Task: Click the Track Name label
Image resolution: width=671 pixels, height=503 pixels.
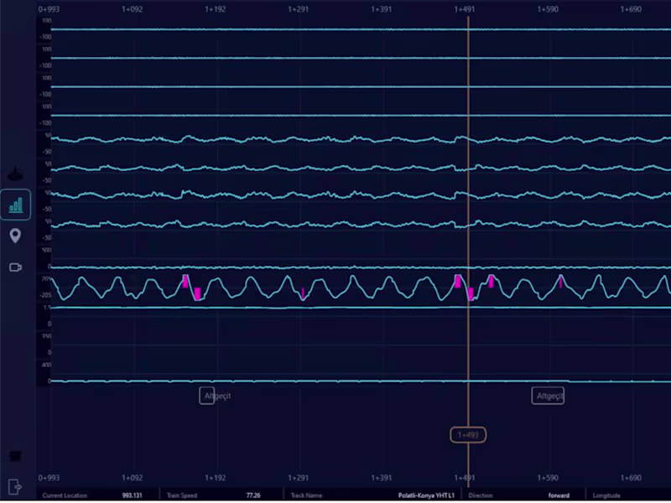Action: (306, 495)
